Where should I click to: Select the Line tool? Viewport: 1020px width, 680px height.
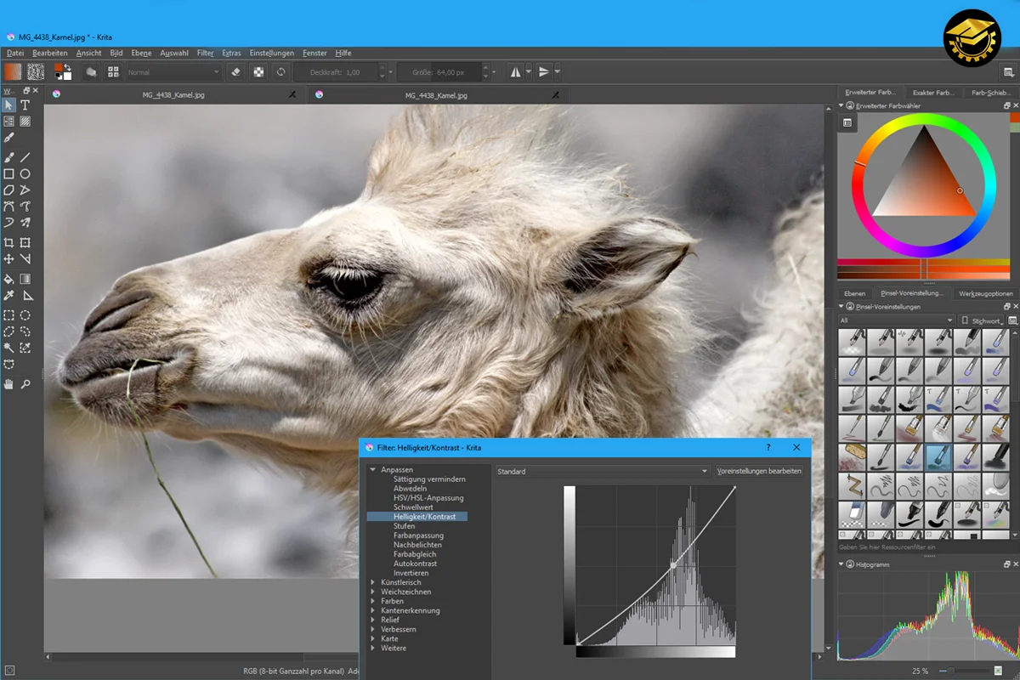coord(25,157)
